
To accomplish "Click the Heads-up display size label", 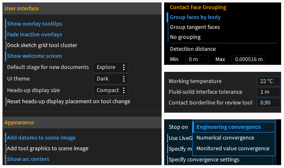I will pyautogui.click(x=33, y=90).
